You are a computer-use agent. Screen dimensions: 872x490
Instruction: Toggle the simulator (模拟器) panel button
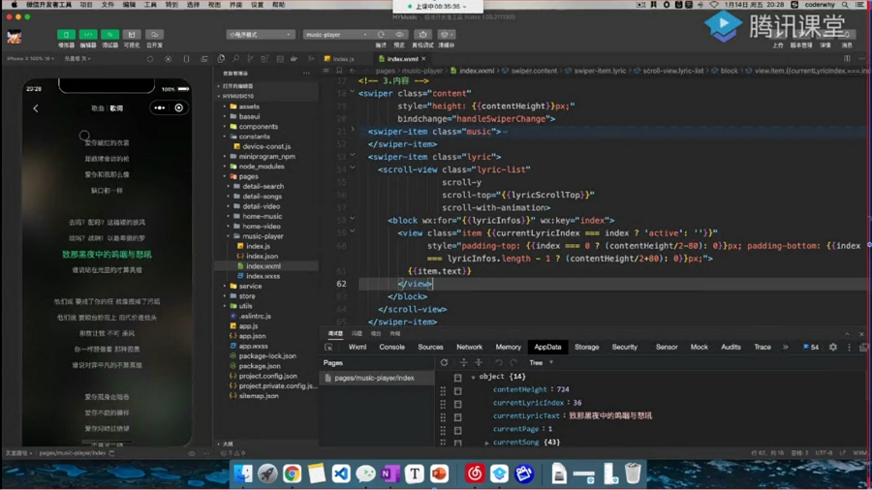click(x=66, y=35)
